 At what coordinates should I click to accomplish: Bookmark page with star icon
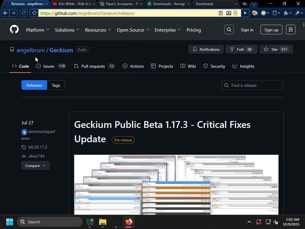click(x=34, y=13)
